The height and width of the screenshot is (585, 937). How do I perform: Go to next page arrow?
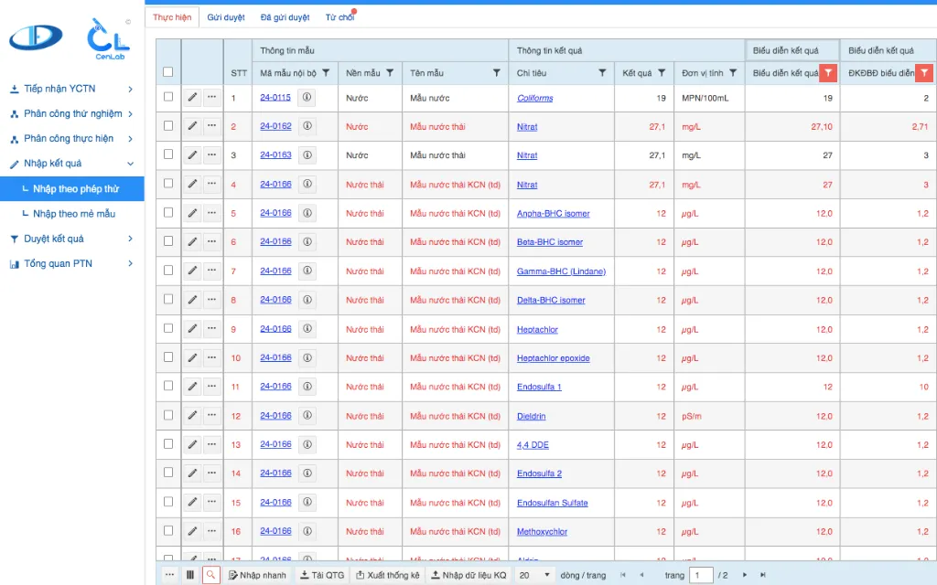745,575
